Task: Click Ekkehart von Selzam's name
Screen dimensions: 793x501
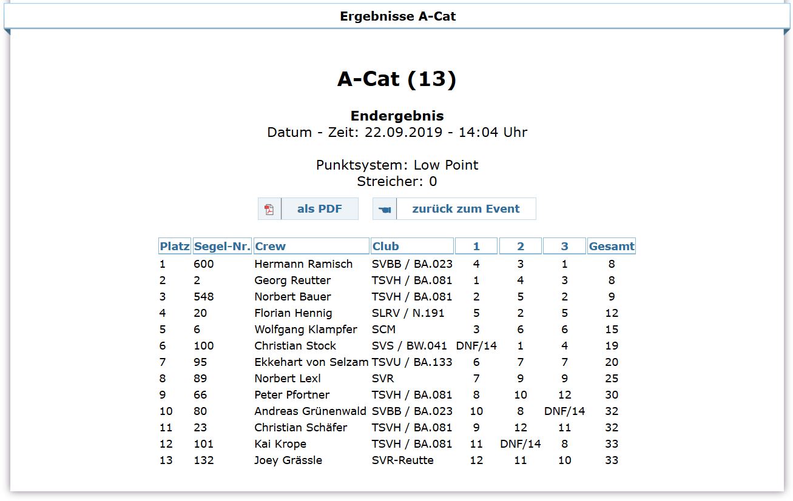Action: click(311, 362)
